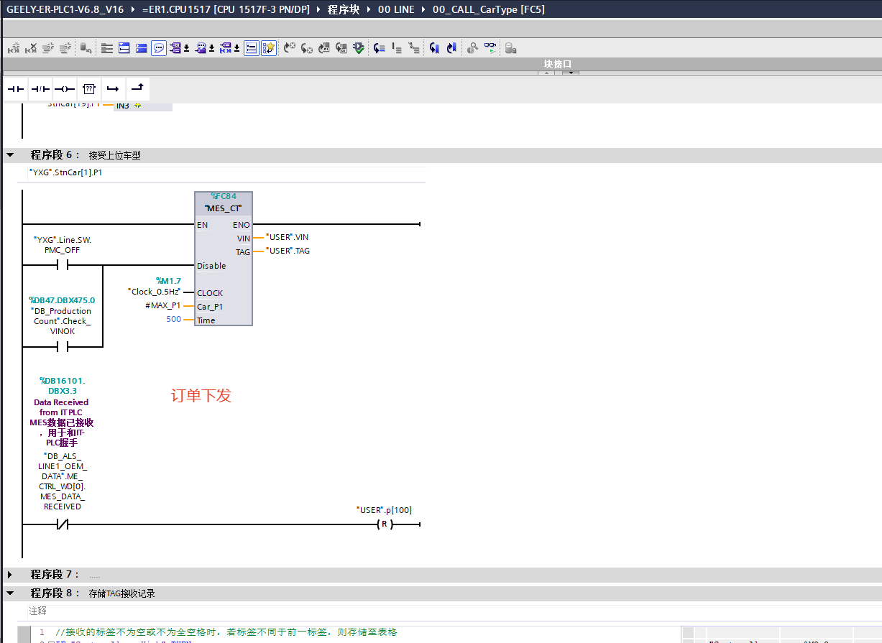882x643 pixels.
Task: Click the open branch icon
Action: [x=113, y=89]
